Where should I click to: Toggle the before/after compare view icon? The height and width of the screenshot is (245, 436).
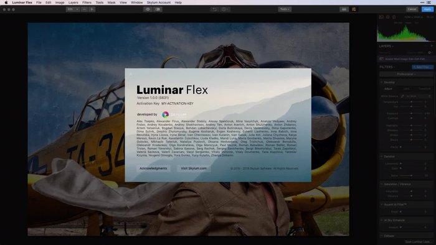158,9
